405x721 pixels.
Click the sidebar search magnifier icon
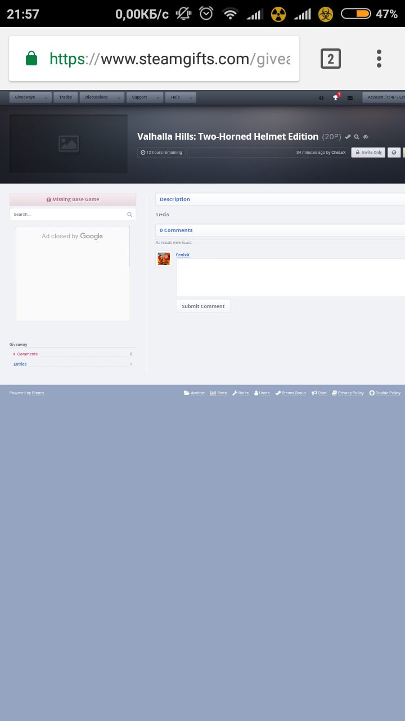click(130, 215)
